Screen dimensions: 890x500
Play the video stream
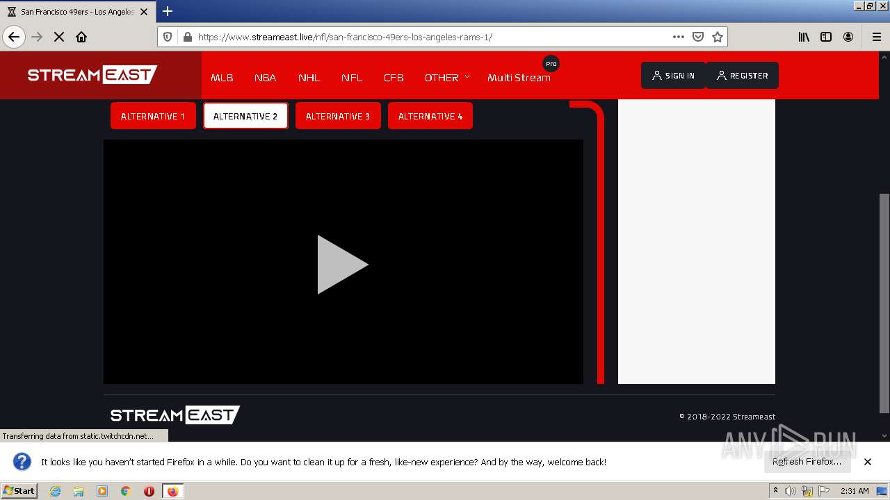343,264
